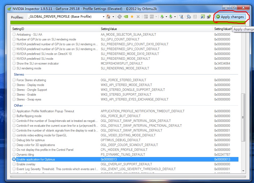Click the NVIDIA Inspector title bar app icon
This screenshot has height=183, width=254.
[9, 9]
